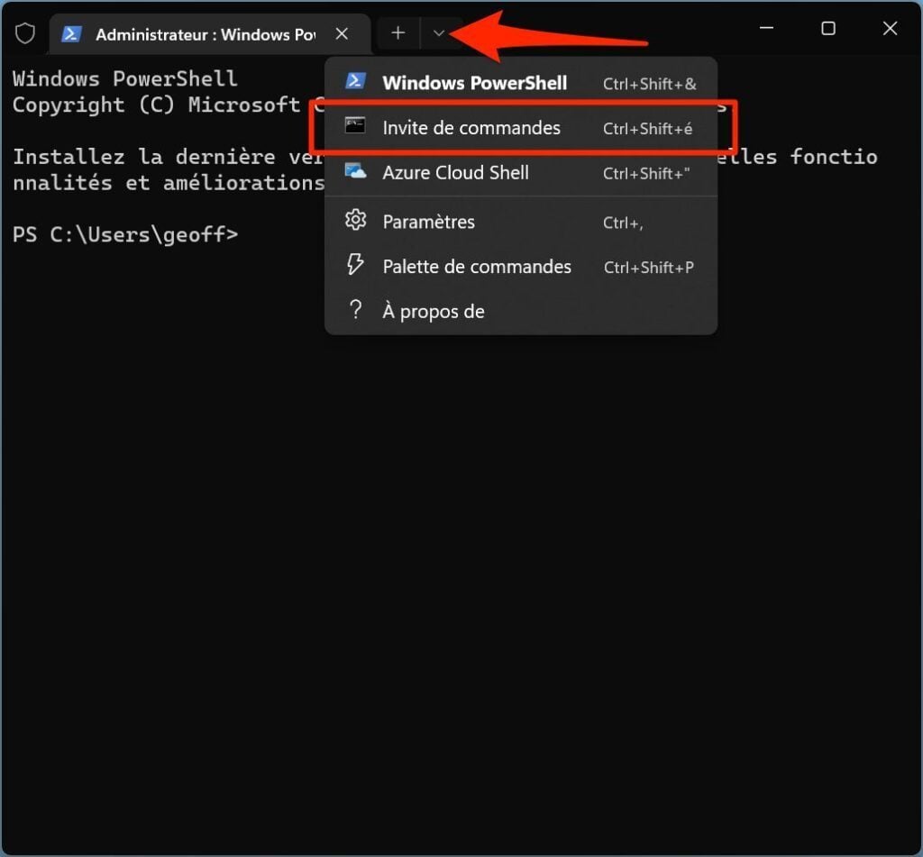The width and height of the screenshot is (923, 857).
Task: Click the Ctrl+, shortcut label
Action: (623, 223)
